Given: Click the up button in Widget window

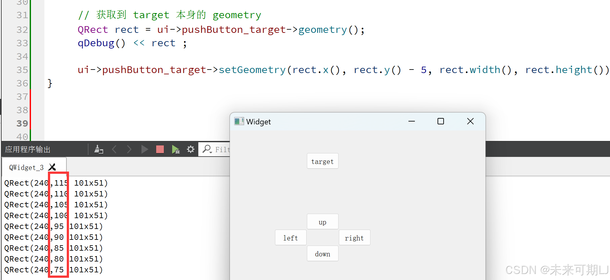Looking at the screenshot, I should coord(323,222).
